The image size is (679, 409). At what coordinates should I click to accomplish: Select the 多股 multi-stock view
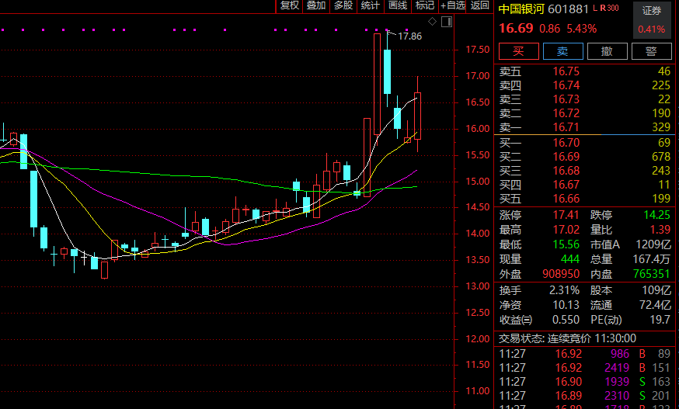(343, 5)
